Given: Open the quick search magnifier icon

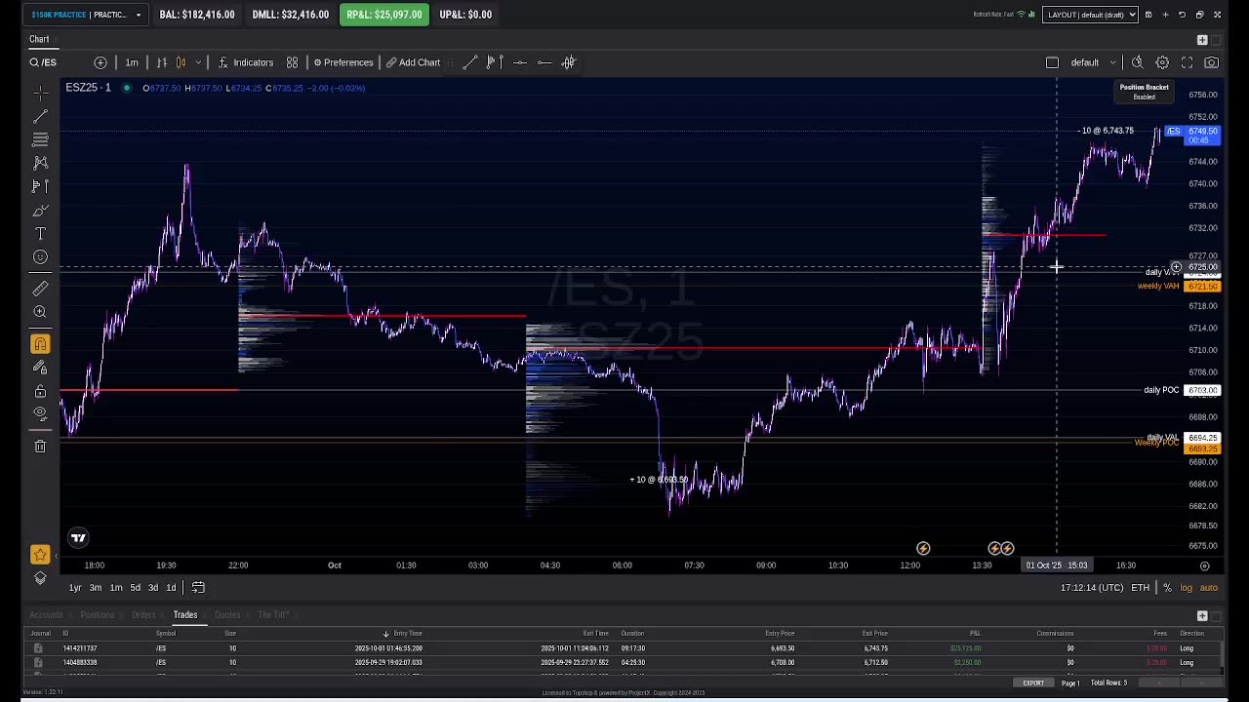Looking at the screenshot, I should 1138,62.
